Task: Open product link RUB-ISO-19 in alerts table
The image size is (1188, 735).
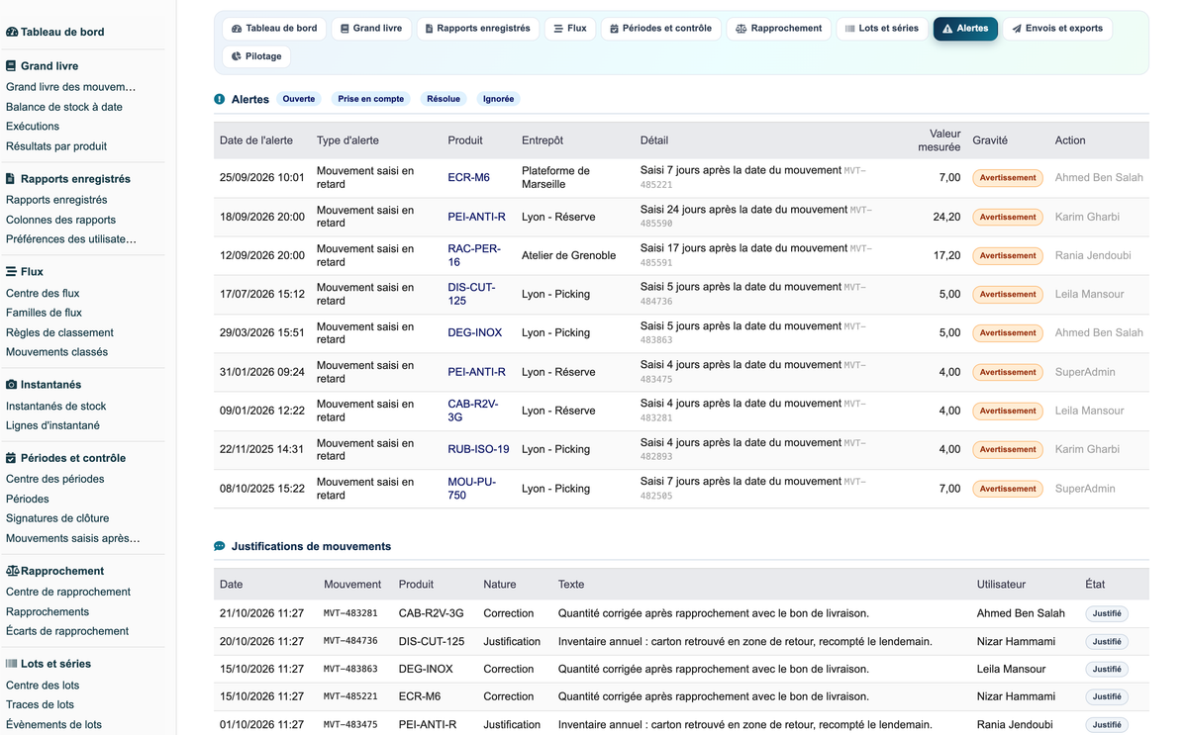Action: coord(479,449)
